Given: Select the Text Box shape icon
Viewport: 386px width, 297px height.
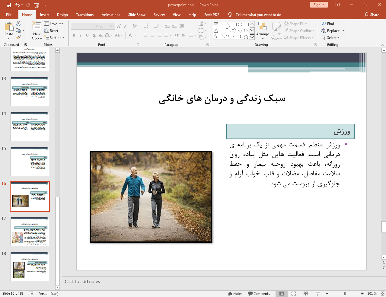Looking at the screenshot, I should click(216, 24).
